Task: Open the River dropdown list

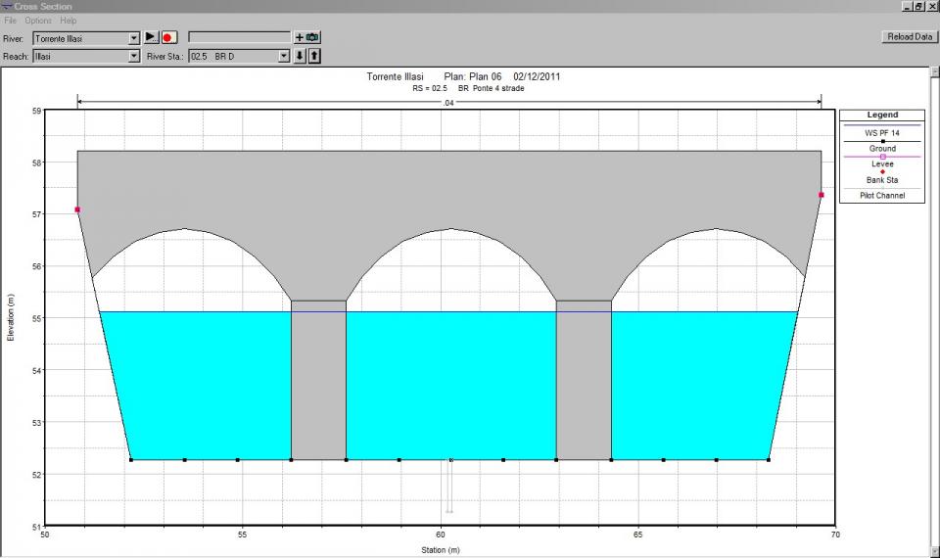Action: click(x=134, y=38)
